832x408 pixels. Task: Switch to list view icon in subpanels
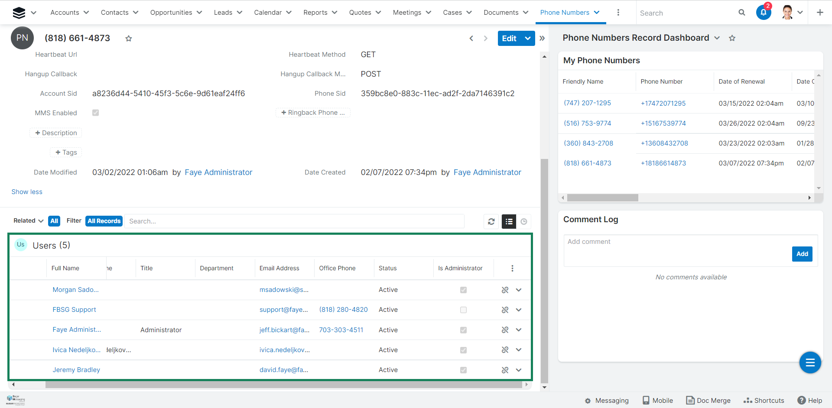click(509, 221)
